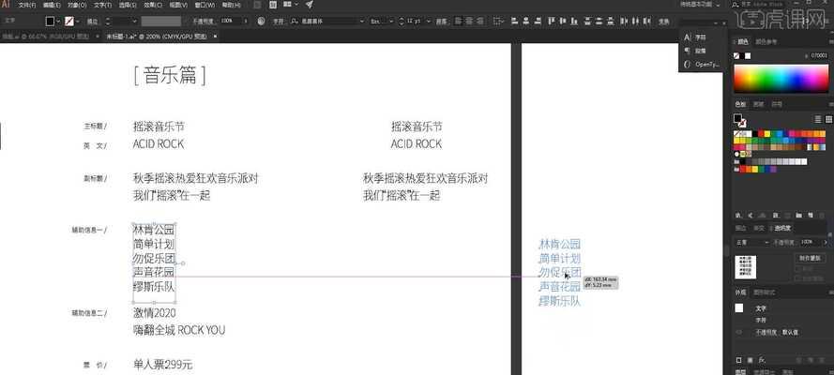Click the hex color value field
This screenshot has height=375, width=834.
(x=820, y=55)
